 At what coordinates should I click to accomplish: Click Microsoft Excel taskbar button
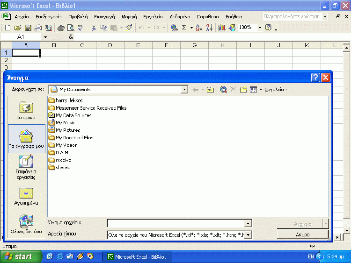(x=137, y=257)
